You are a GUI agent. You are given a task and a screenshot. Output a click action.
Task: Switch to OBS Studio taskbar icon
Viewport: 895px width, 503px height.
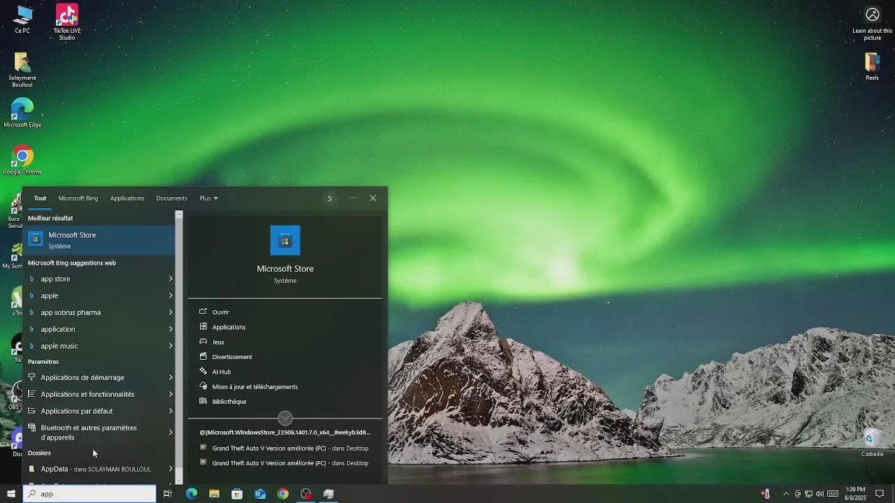pos(306,494)
